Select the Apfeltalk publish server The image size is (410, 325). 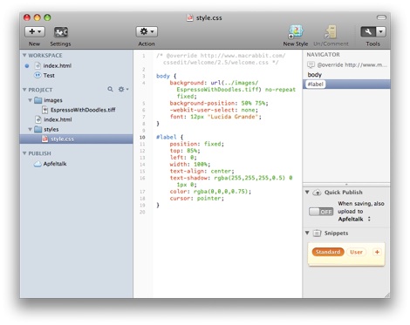point(55,164)
